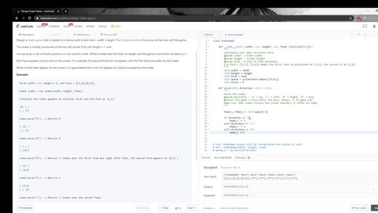Reload the page with refresh icon

click(x=30, y=18)
